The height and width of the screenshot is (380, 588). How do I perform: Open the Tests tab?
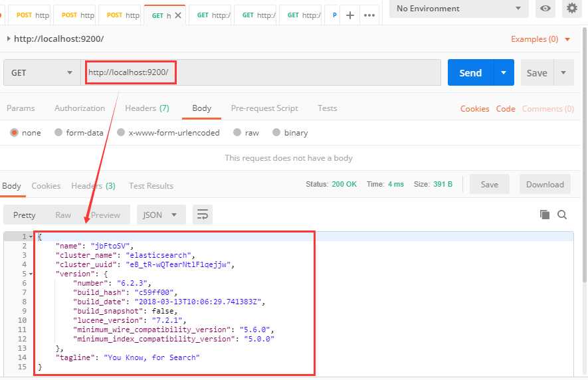click(328, 108)
